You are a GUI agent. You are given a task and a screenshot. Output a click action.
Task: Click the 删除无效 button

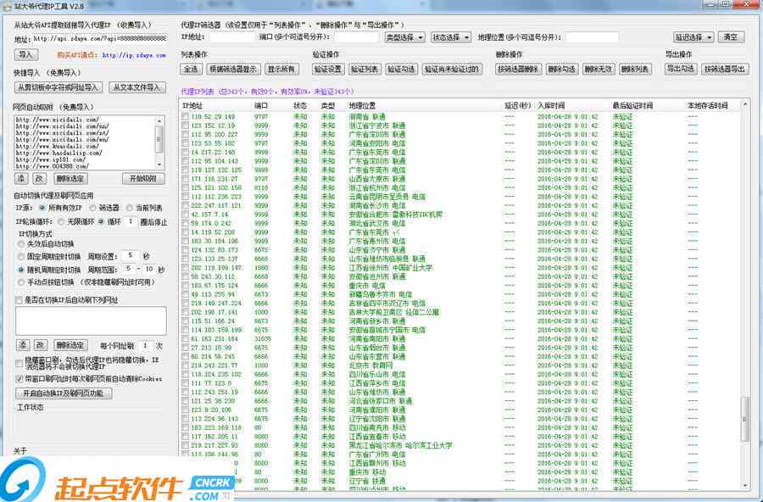pos(598,70)
